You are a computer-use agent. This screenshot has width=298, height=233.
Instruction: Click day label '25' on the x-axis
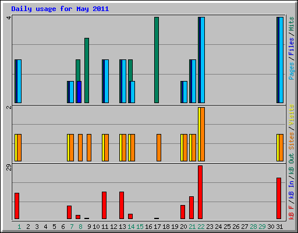coord(227,227)
